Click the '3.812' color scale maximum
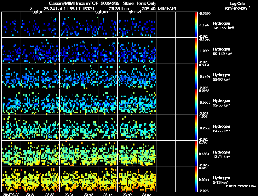Image resolution: width=258 pixels, height=196 pixels. point(203,168)
